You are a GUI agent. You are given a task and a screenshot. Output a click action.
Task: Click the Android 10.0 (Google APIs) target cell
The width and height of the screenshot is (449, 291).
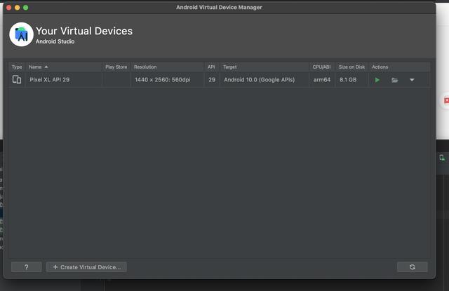click(259, 80)
